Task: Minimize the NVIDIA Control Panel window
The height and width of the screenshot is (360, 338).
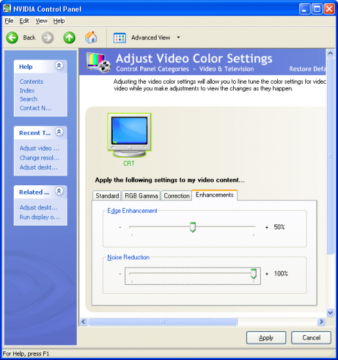Action: (x=305, y=9)
